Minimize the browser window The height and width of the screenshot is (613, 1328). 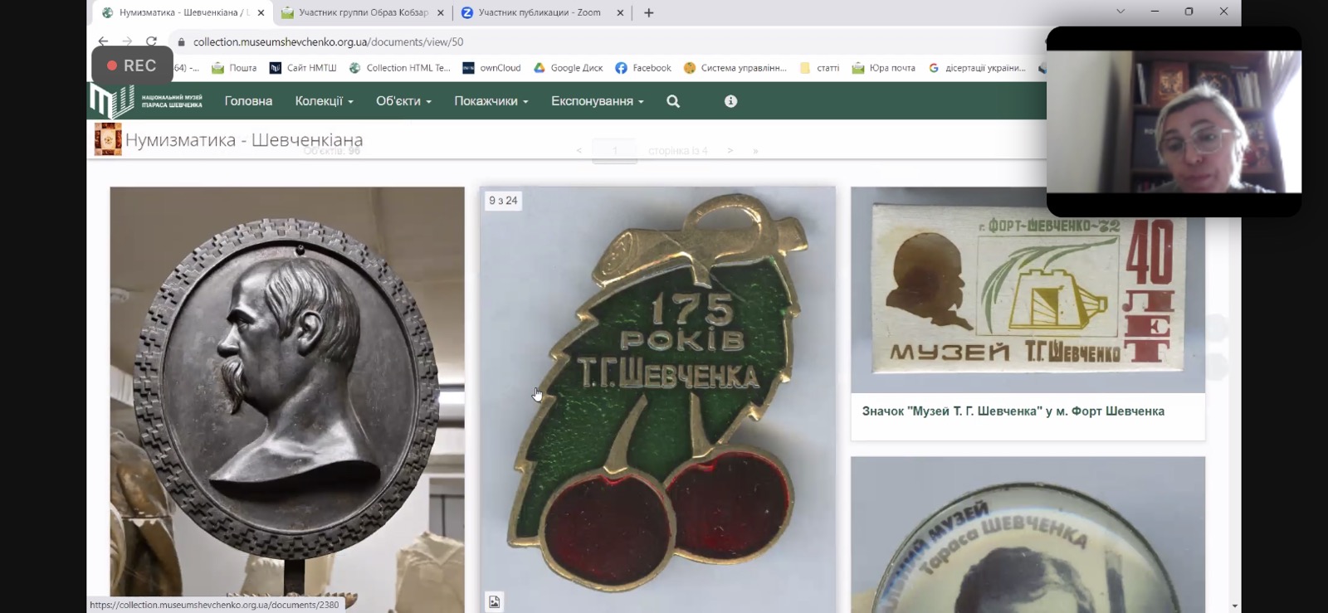pyautogui.click(x=1155, y=12)
